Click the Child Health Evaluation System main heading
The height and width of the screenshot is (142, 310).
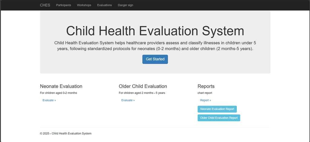(x=155, y=31)
